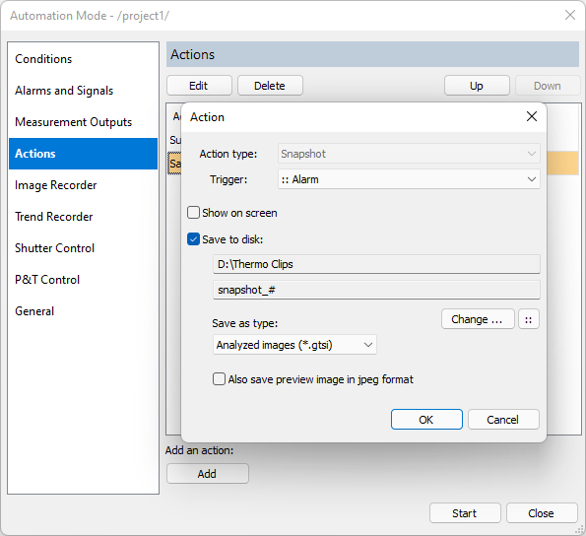Uncheck Save to disk

[x=193, y=239]
